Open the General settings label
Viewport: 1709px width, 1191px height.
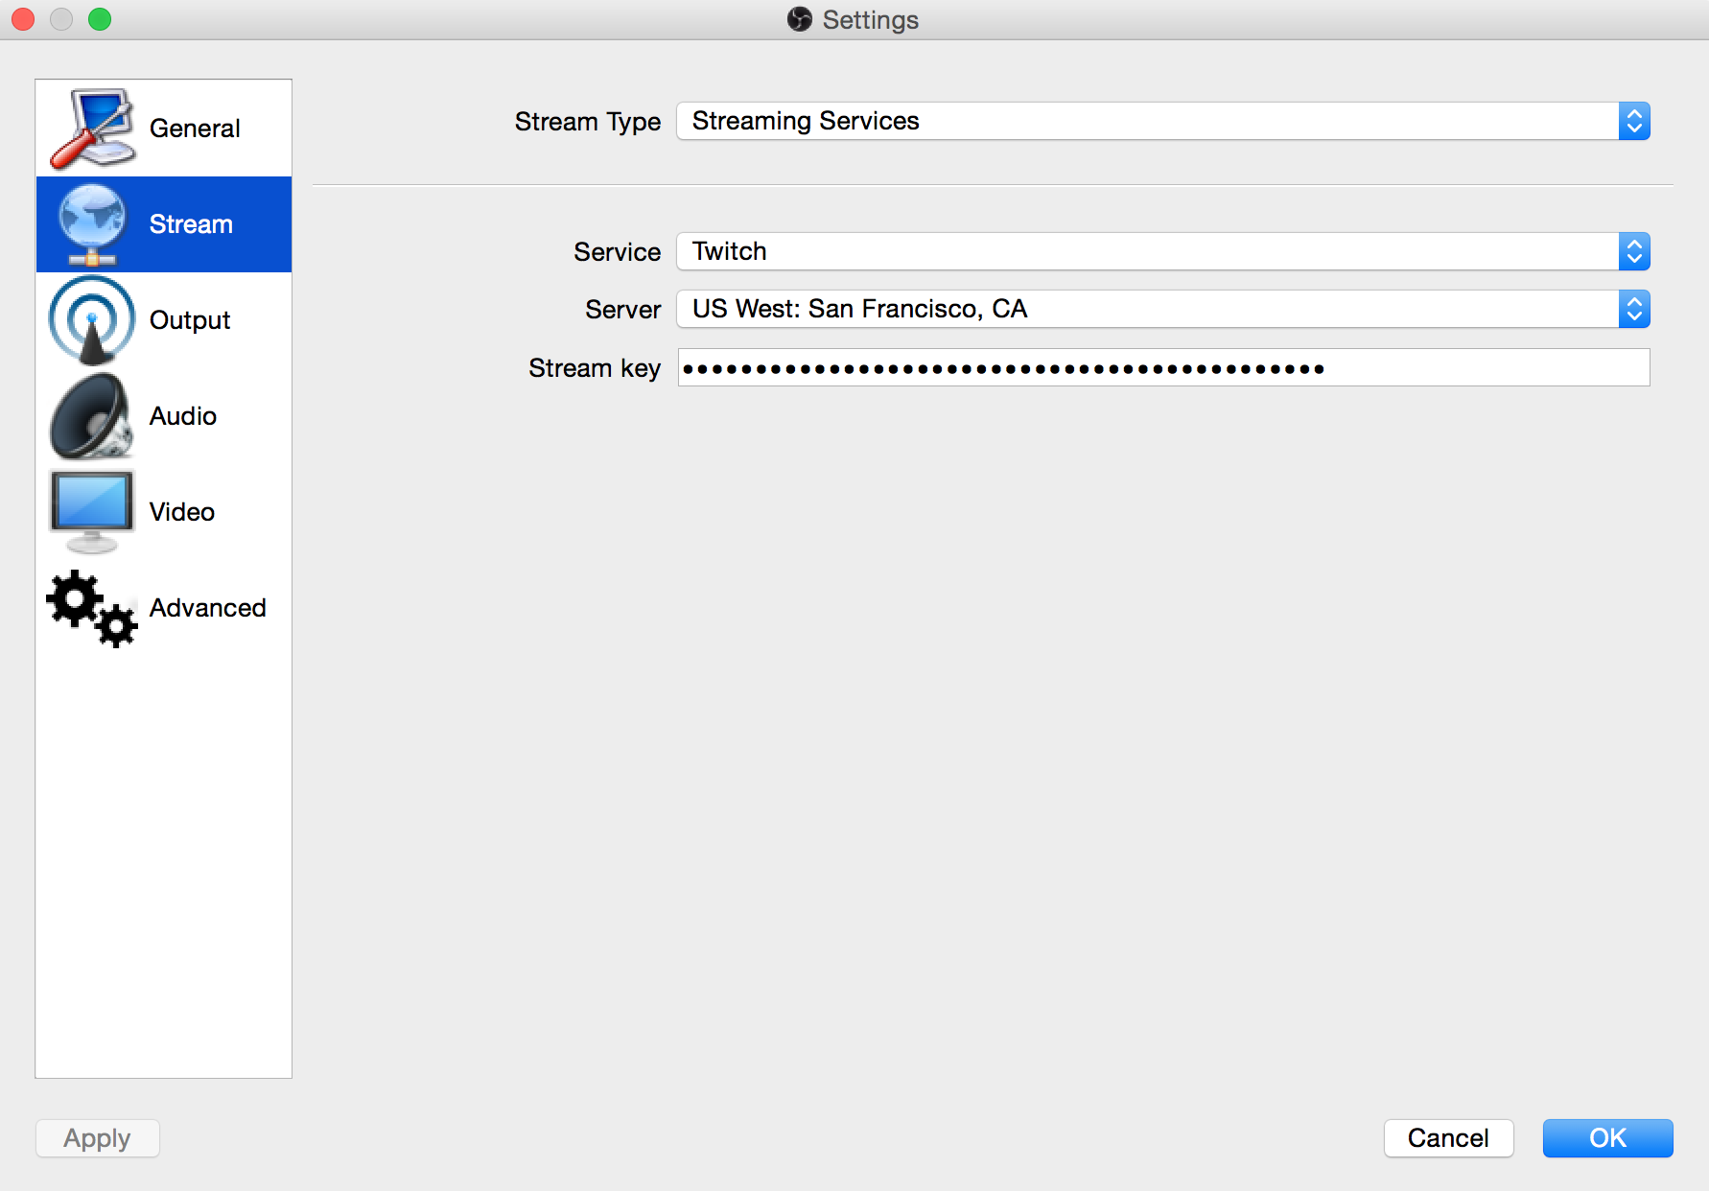195,128
